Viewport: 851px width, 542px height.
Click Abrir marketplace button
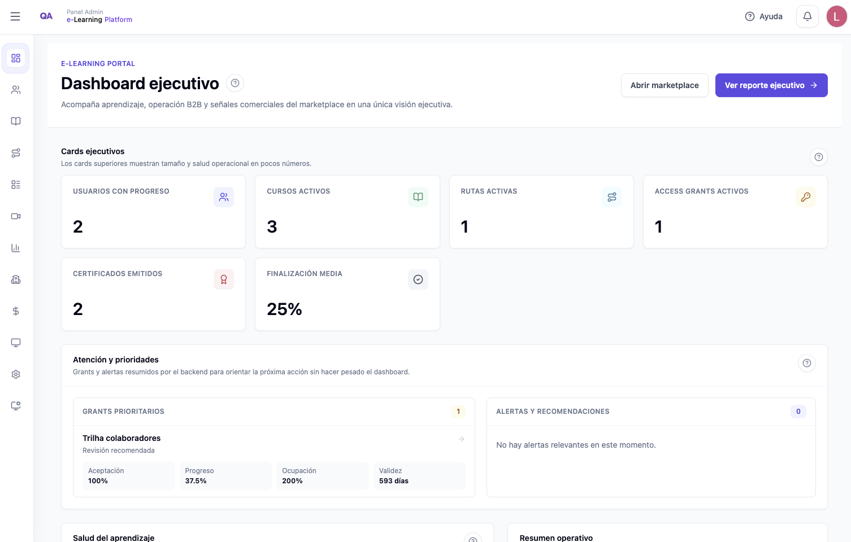coord(665,85)
